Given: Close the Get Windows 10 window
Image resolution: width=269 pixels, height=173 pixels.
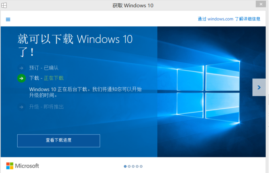Looking at the screenshot, I should point(261,4).
